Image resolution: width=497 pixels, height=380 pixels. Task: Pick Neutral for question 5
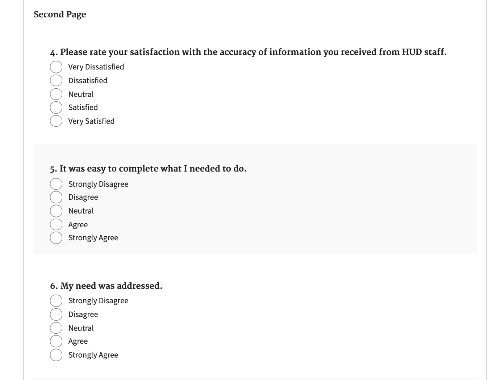click(56, 211)
